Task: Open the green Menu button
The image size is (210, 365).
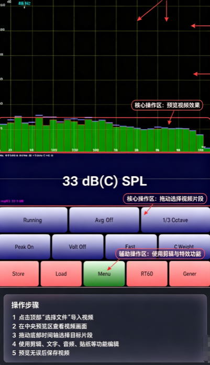Action: (x=104, y=273)
